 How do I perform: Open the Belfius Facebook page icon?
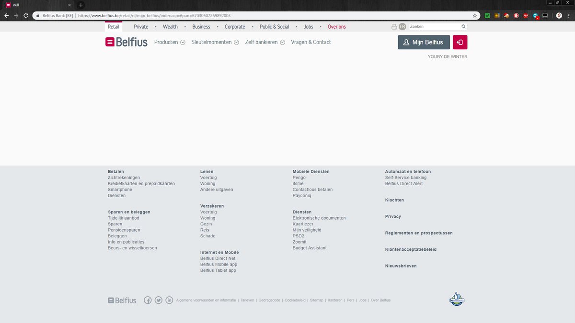point(148,300)
